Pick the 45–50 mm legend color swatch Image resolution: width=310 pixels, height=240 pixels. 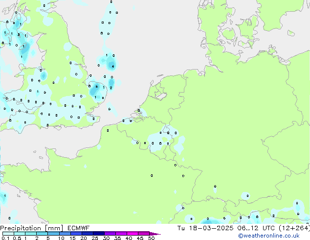click(x=144, y=234)
